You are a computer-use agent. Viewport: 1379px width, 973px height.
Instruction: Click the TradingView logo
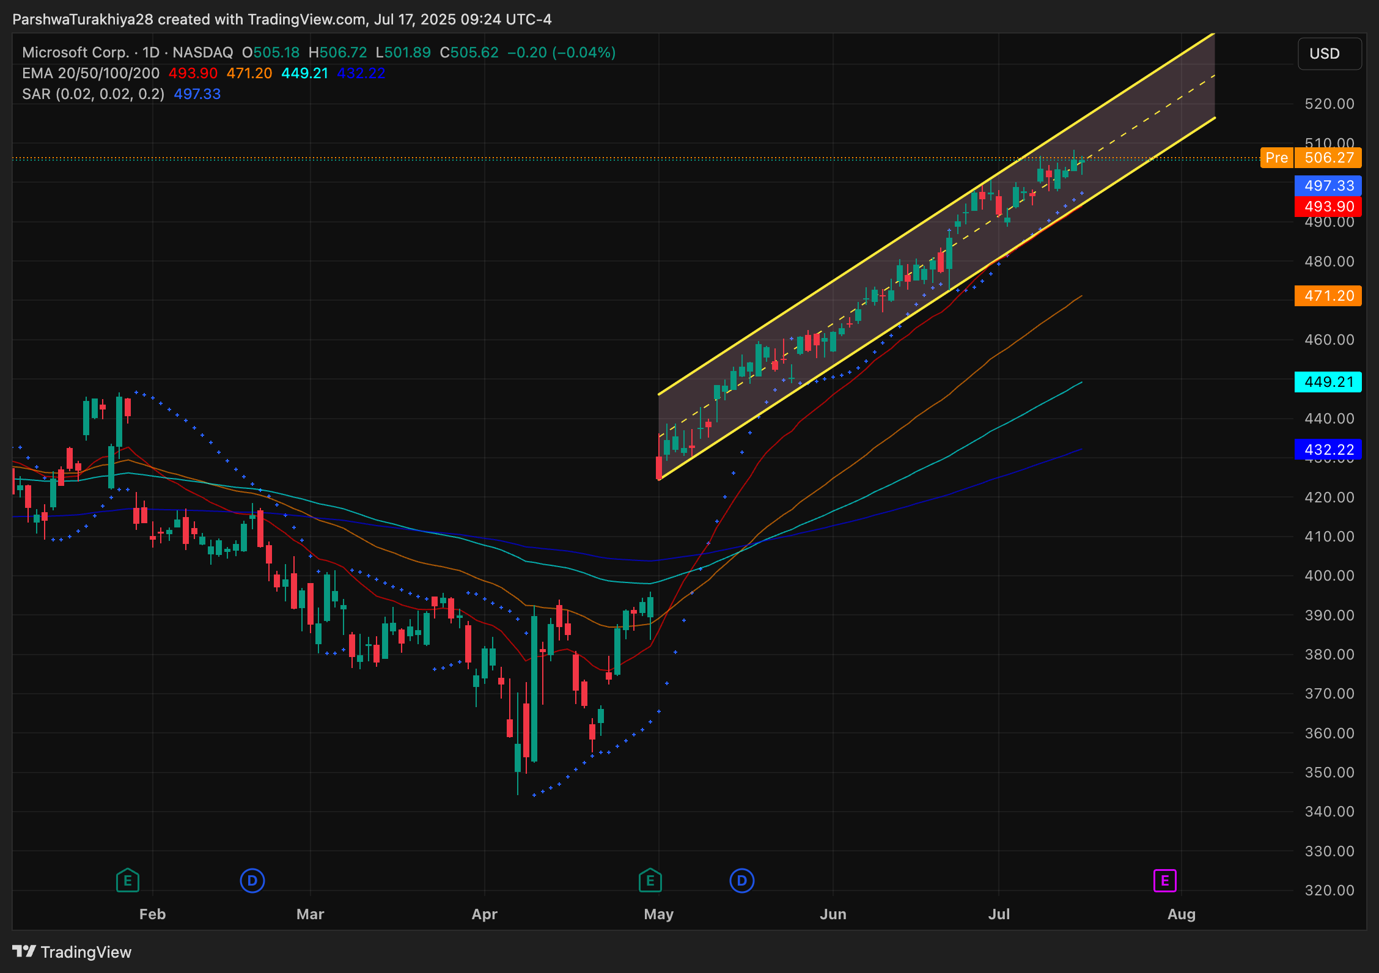click(72, 952)
